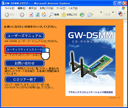
Task: Click text 'GW-DSMM ユーザーズ・マニュアルはこちらから。'
Action: click(x=31, y=41)
